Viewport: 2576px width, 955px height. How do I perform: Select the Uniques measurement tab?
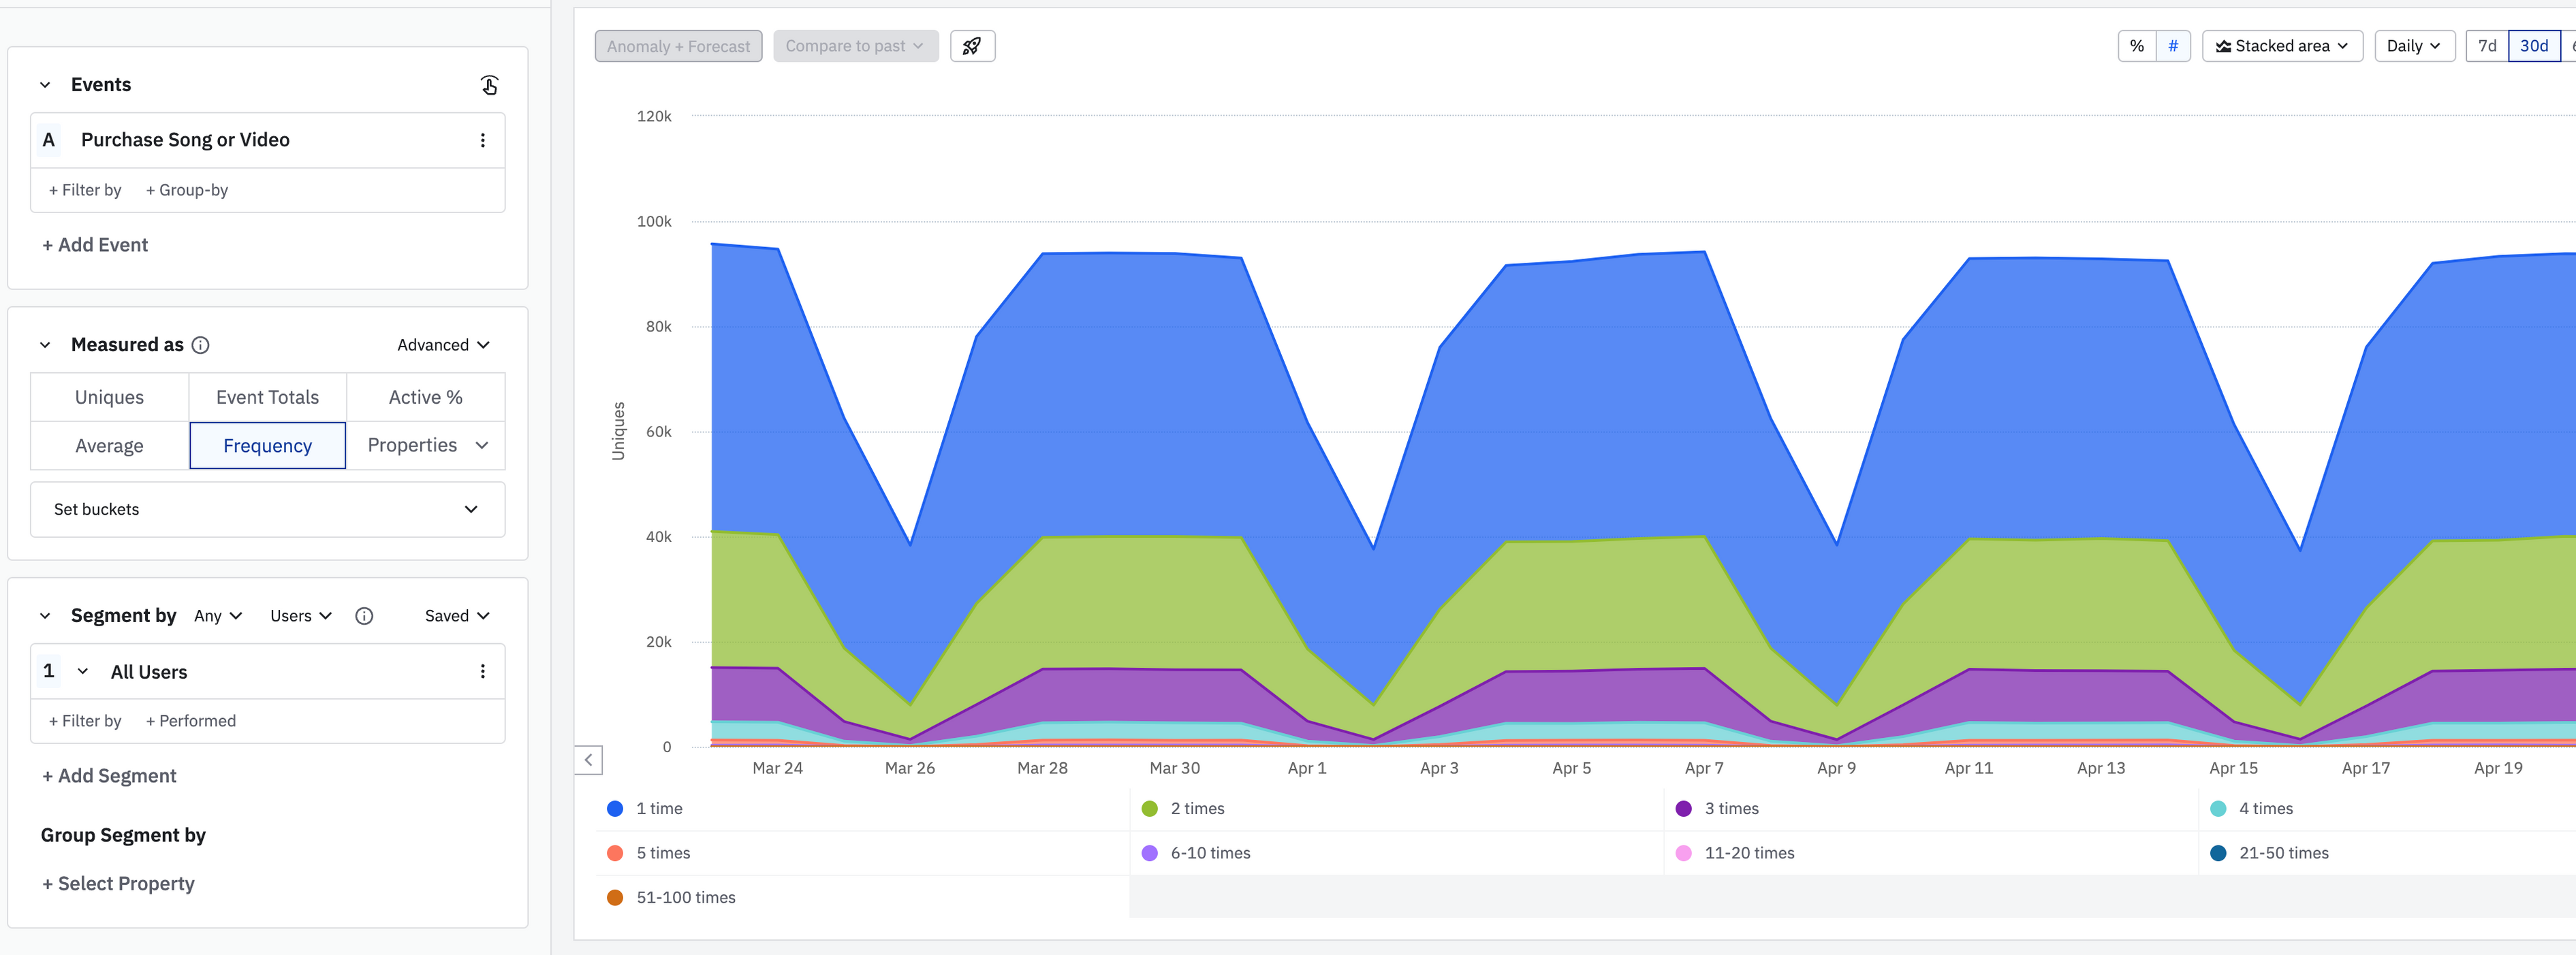109,397
